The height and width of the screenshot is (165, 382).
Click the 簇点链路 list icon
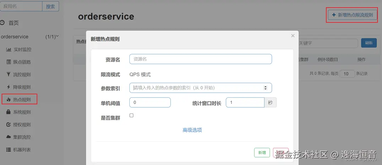[9, 62]
